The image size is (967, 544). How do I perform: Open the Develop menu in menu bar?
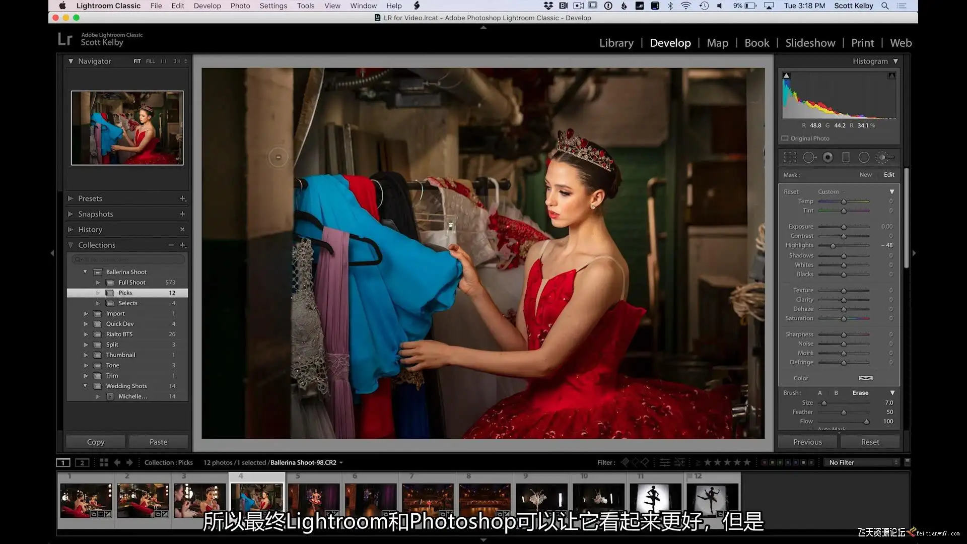(207, 6)
